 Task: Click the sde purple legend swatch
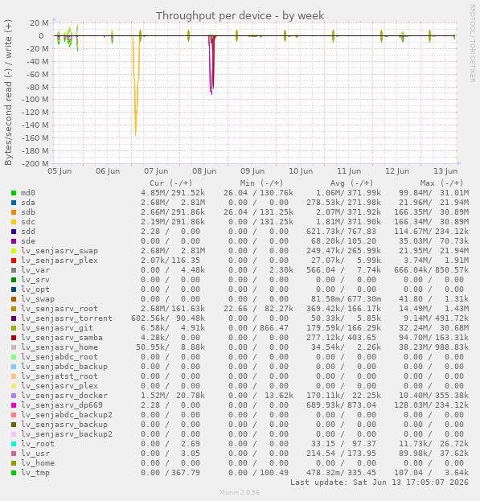[x=14, y=241]
